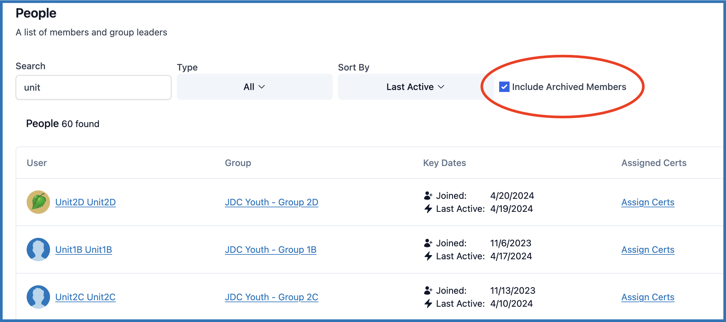Click the search field containing unit

click(x=94, y=87)
